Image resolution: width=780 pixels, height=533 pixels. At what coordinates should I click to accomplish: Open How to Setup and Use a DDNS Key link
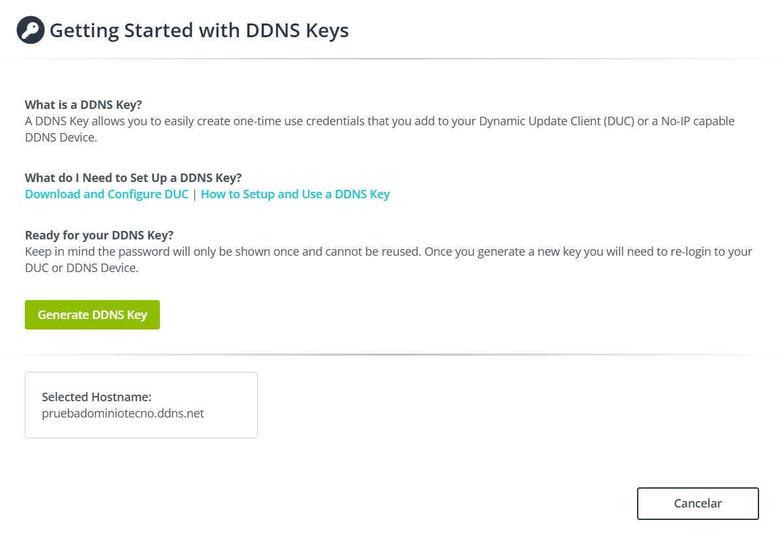[295, 194]
